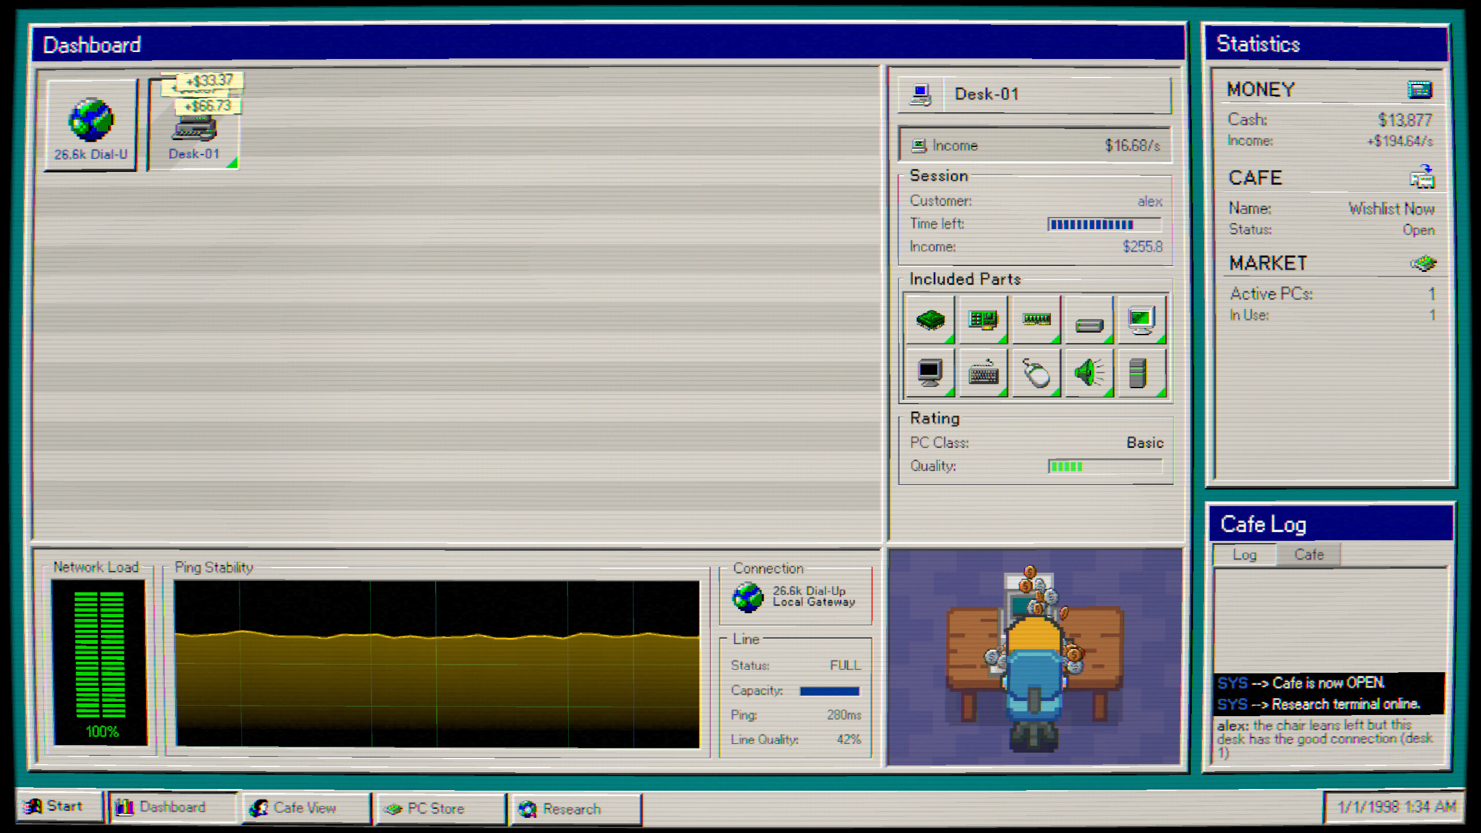Open PC Store from the taskbar

tap(441, 808)
